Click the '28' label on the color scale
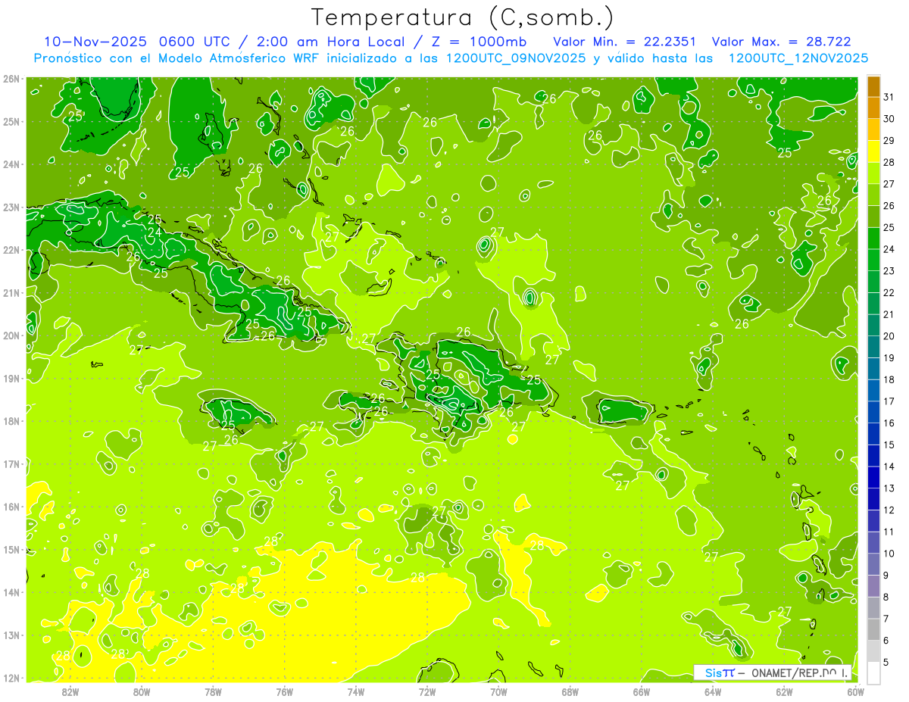Image resolution: width=909 pixels, height=702 pixels. (x=889, y=163)
